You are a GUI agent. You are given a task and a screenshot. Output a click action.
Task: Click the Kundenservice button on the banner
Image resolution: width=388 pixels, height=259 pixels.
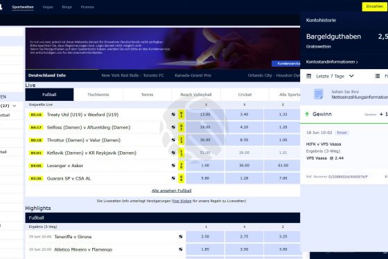click(287, 64)
